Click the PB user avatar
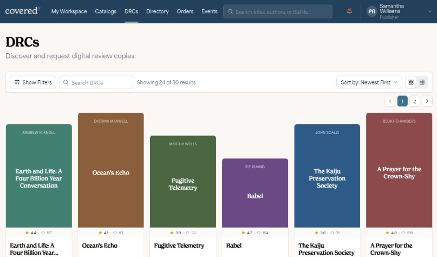437x257 pixels. tap(372, 11)
